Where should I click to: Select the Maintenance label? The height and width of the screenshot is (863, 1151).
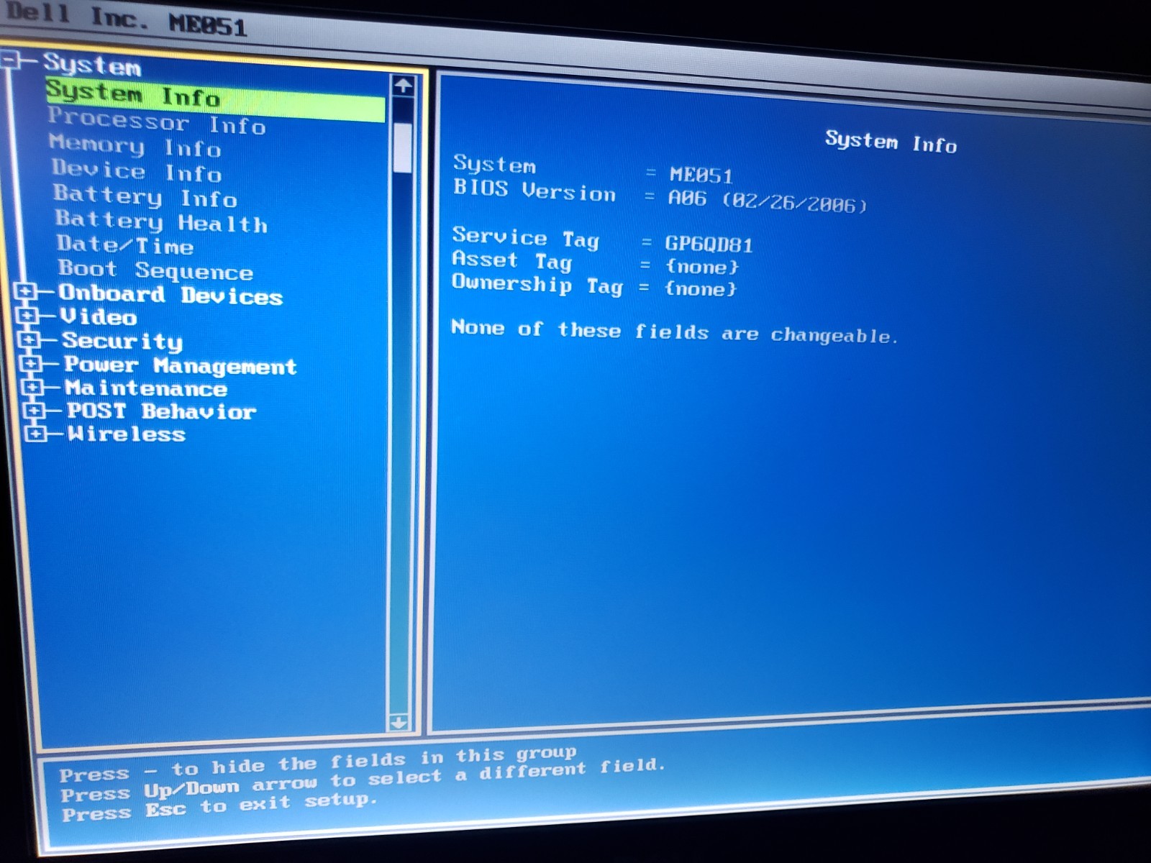click(x=146, y=388)
